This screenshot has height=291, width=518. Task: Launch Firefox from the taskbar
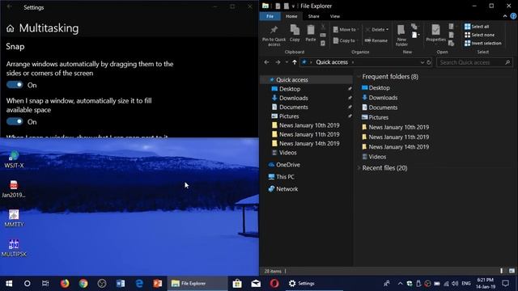[x=65, y=284]
